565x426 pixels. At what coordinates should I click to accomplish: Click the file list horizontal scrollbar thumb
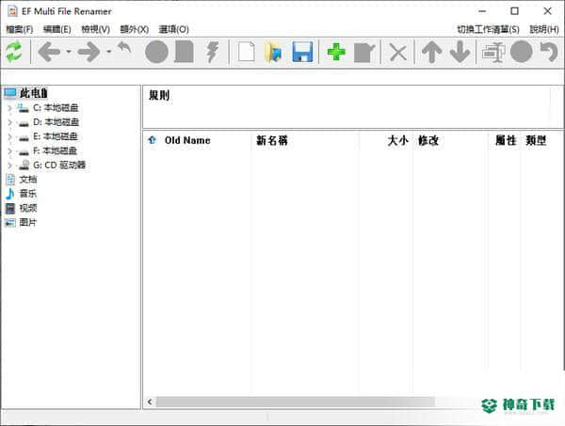click(296, 402)
